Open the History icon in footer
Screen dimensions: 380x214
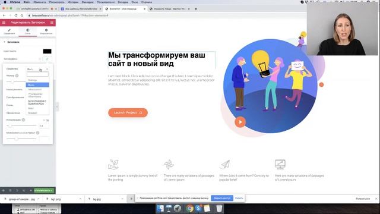coord(17,190)
